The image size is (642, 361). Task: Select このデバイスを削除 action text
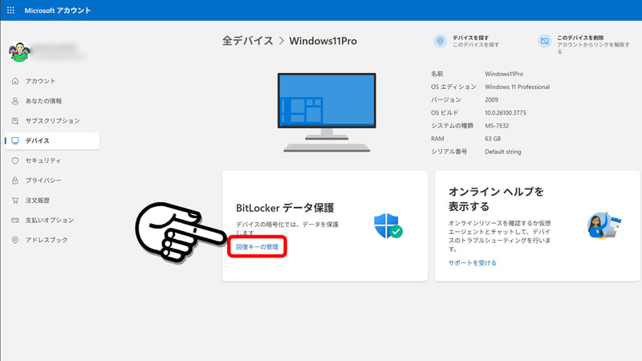(x=580, y=38)
